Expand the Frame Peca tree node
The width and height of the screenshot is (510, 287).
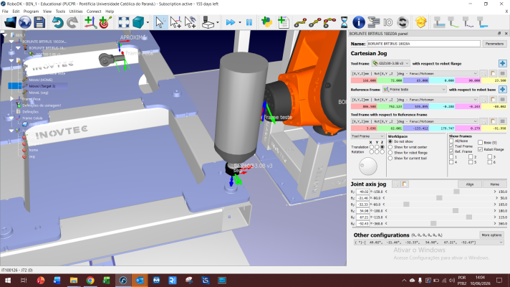tap(12, 99)
